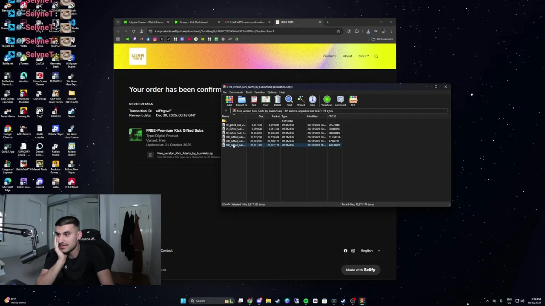
Task: Launch the Wizard tool
Action: (x=301, y=101)
